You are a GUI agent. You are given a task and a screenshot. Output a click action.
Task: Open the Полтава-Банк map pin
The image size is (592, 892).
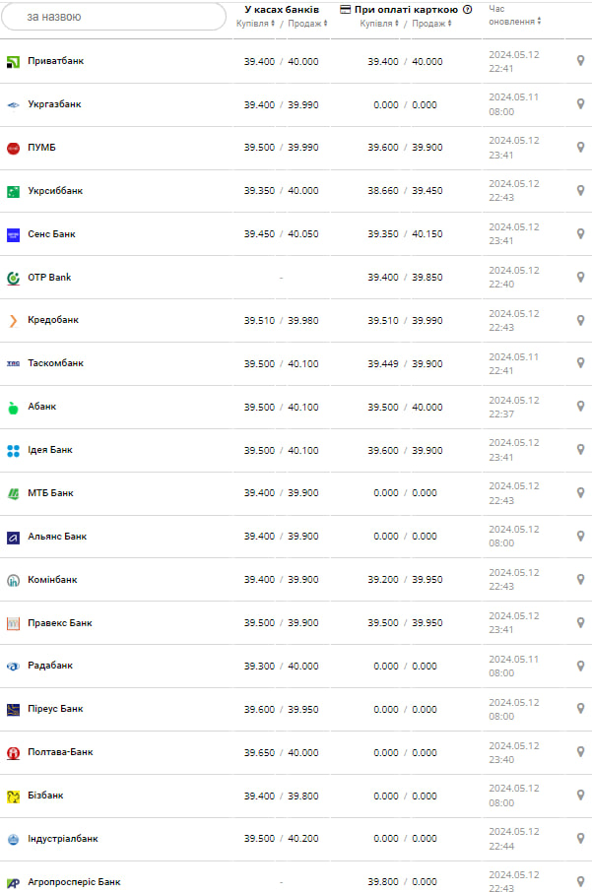tap(580, 752)
